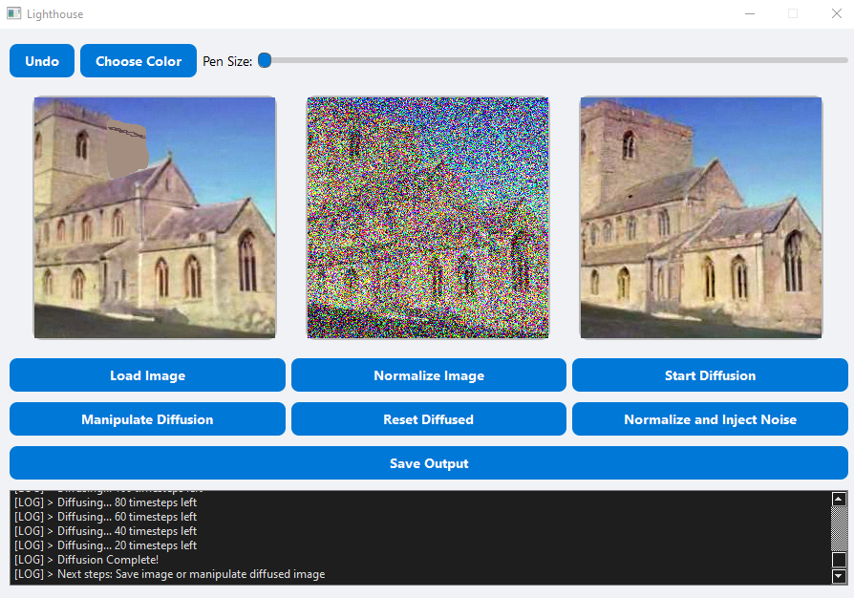Click Normalize Image
The height and width of the screenshot is (598, 854).
click(x=429, y=375)
